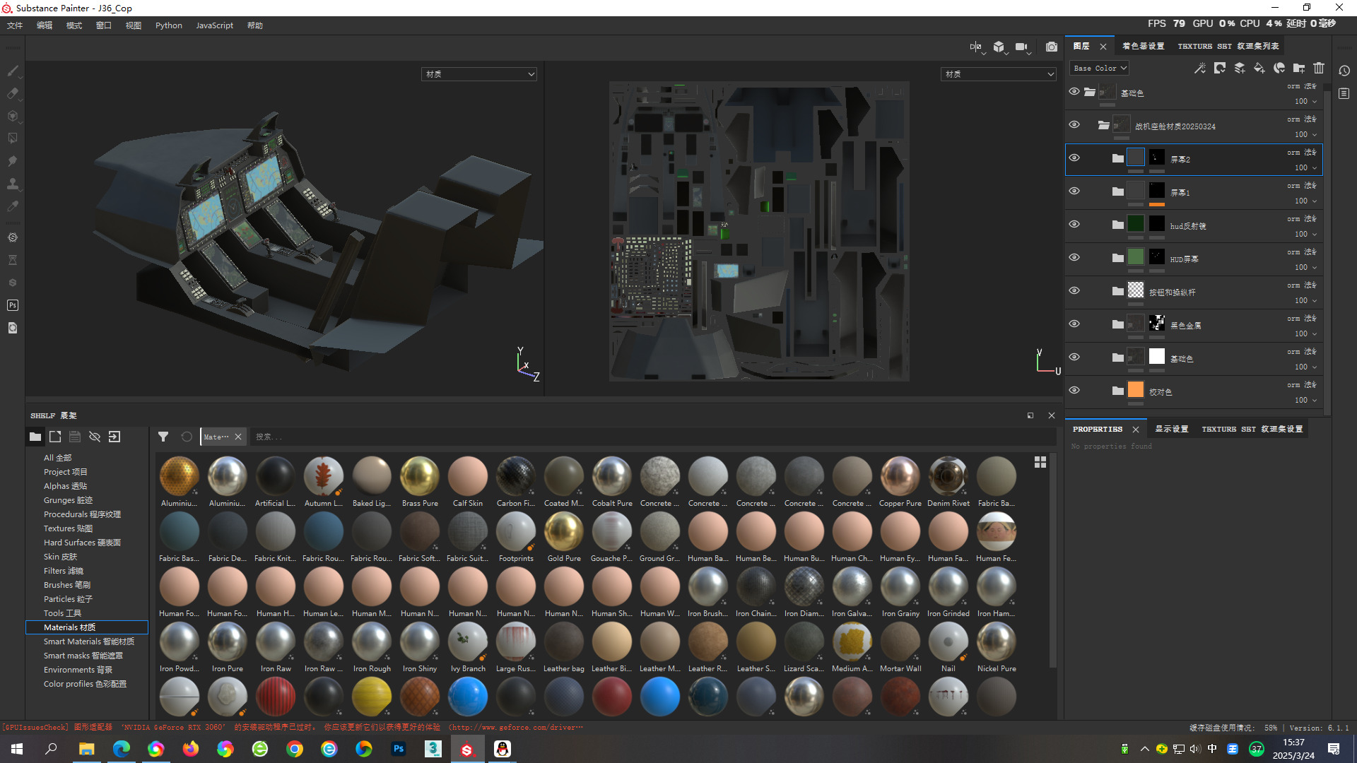Viewport: 1357px width, 763px height.
Task: Click the add folder icon in layers
Action: [x=1299, y=69]
